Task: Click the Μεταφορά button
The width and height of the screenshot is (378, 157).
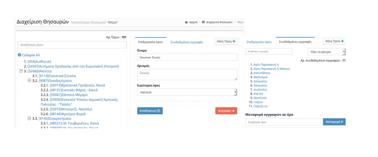Action: [x=334, y=122]
